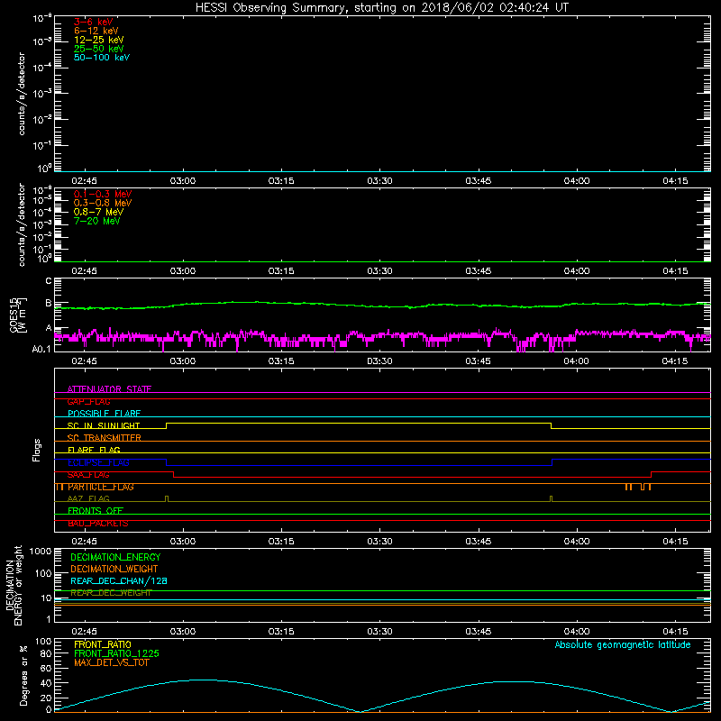Select the 0.3-0.8 MeV legend label
The width and height of the screenshot is (721, 721).
click(x=103, y=203)
